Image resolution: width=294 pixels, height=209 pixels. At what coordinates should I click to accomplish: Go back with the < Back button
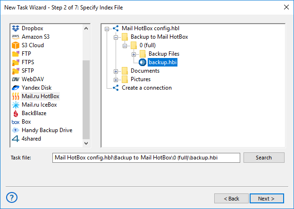tap(231, 199)
